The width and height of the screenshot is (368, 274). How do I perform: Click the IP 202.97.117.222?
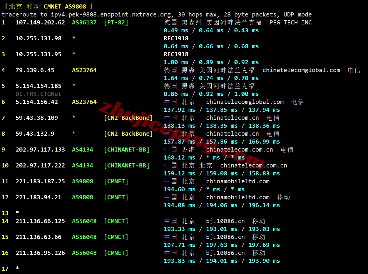40,165
